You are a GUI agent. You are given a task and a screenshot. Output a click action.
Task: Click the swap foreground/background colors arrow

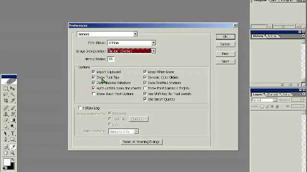13,160
